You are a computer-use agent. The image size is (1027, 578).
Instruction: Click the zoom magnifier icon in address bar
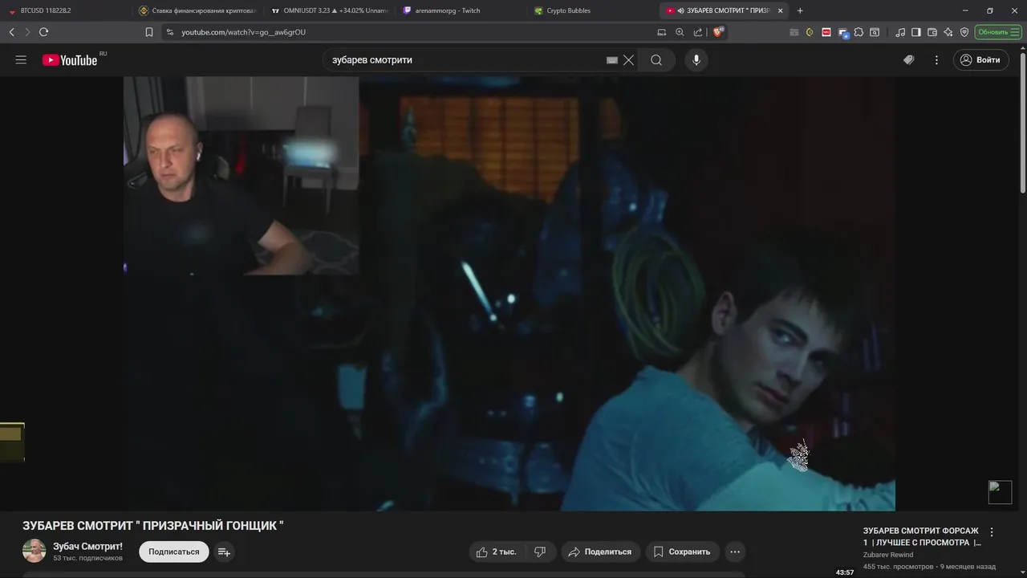680,32
